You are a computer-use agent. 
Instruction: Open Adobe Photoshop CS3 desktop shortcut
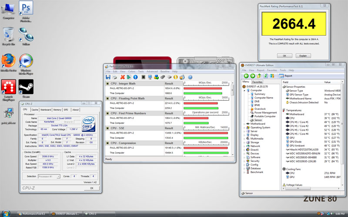tap(26, 11)
